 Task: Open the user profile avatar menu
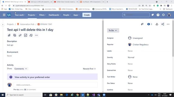click(169, 15)
